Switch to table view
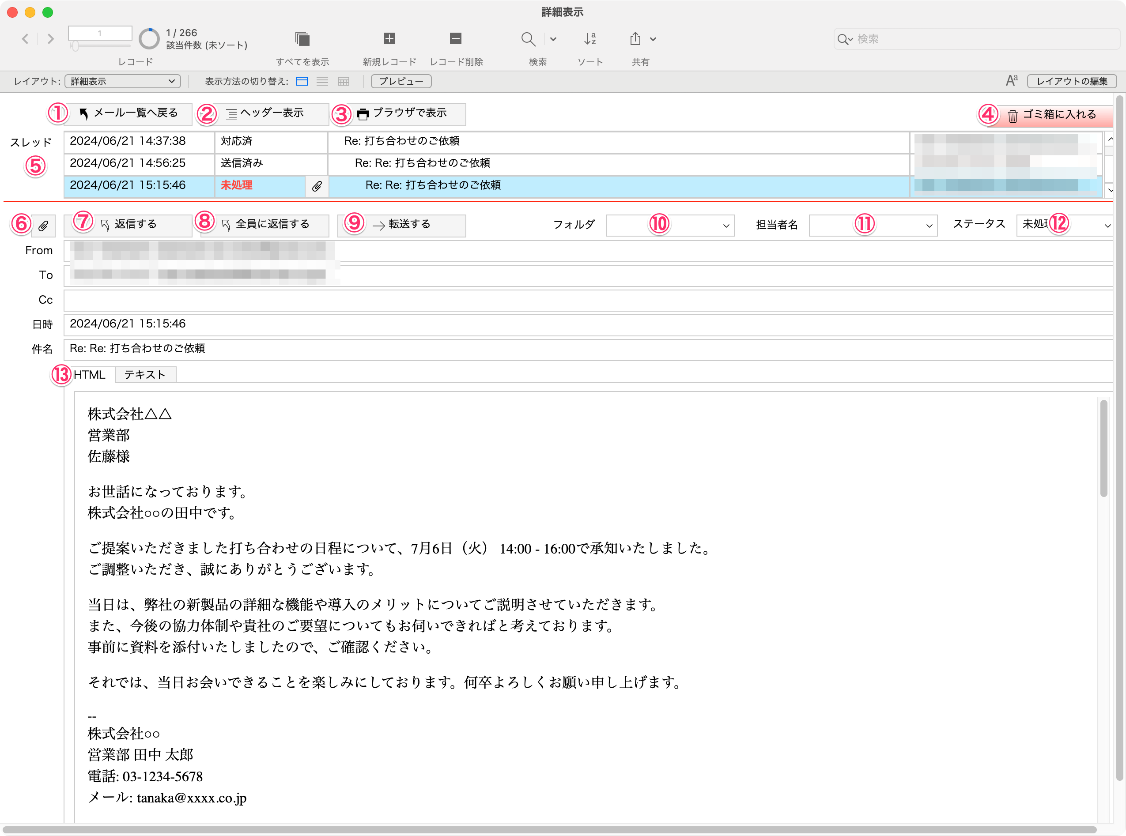The height and width of the screenshot is (836, 1126). point(343,82)
